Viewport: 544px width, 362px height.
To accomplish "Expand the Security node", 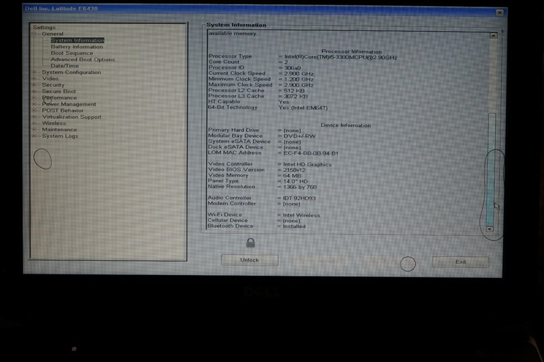I will (35, 85).
